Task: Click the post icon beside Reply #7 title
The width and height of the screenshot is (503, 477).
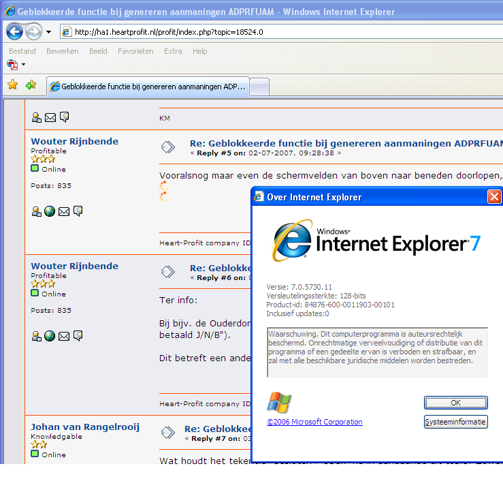Action: pyautogui.click(x=167, y=432)
